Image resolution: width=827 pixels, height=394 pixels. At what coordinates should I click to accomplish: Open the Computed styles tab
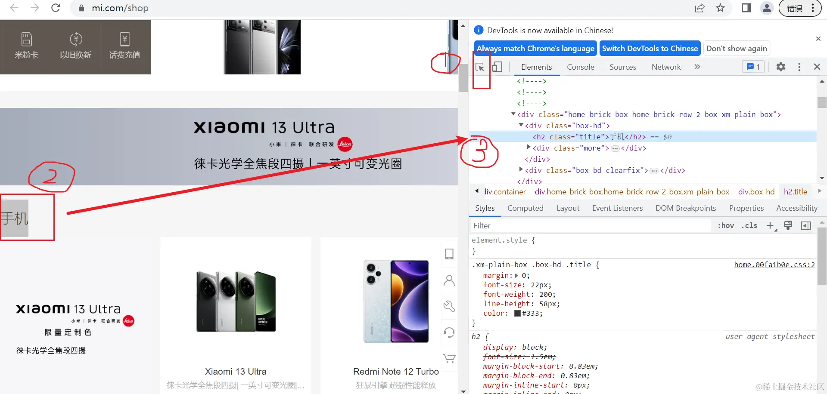point(525,208)
